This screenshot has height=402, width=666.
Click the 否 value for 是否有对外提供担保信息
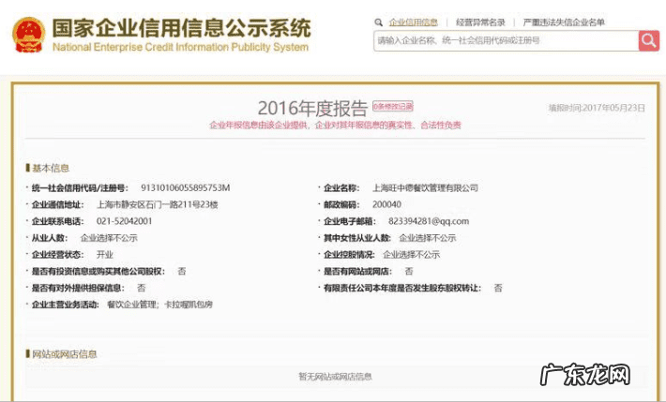[141, 288]
